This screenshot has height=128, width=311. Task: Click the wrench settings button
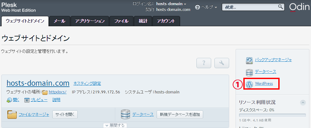(x=222, y=63)
